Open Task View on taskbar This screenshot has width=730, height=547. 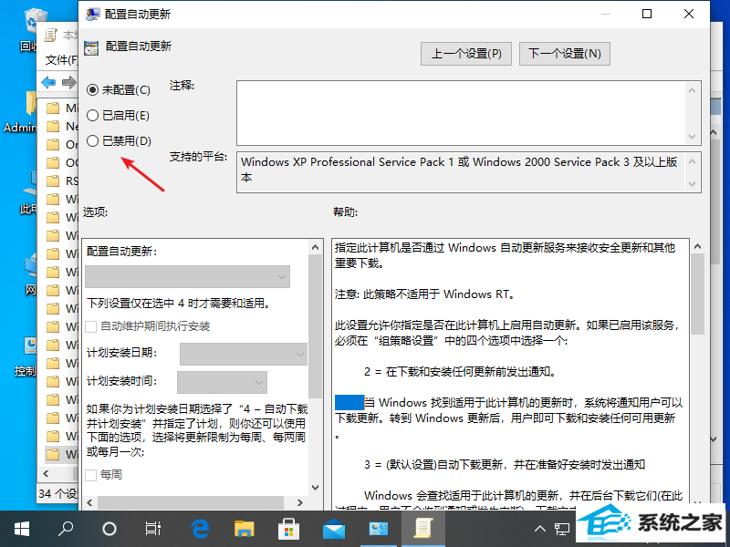coord(152,529)
